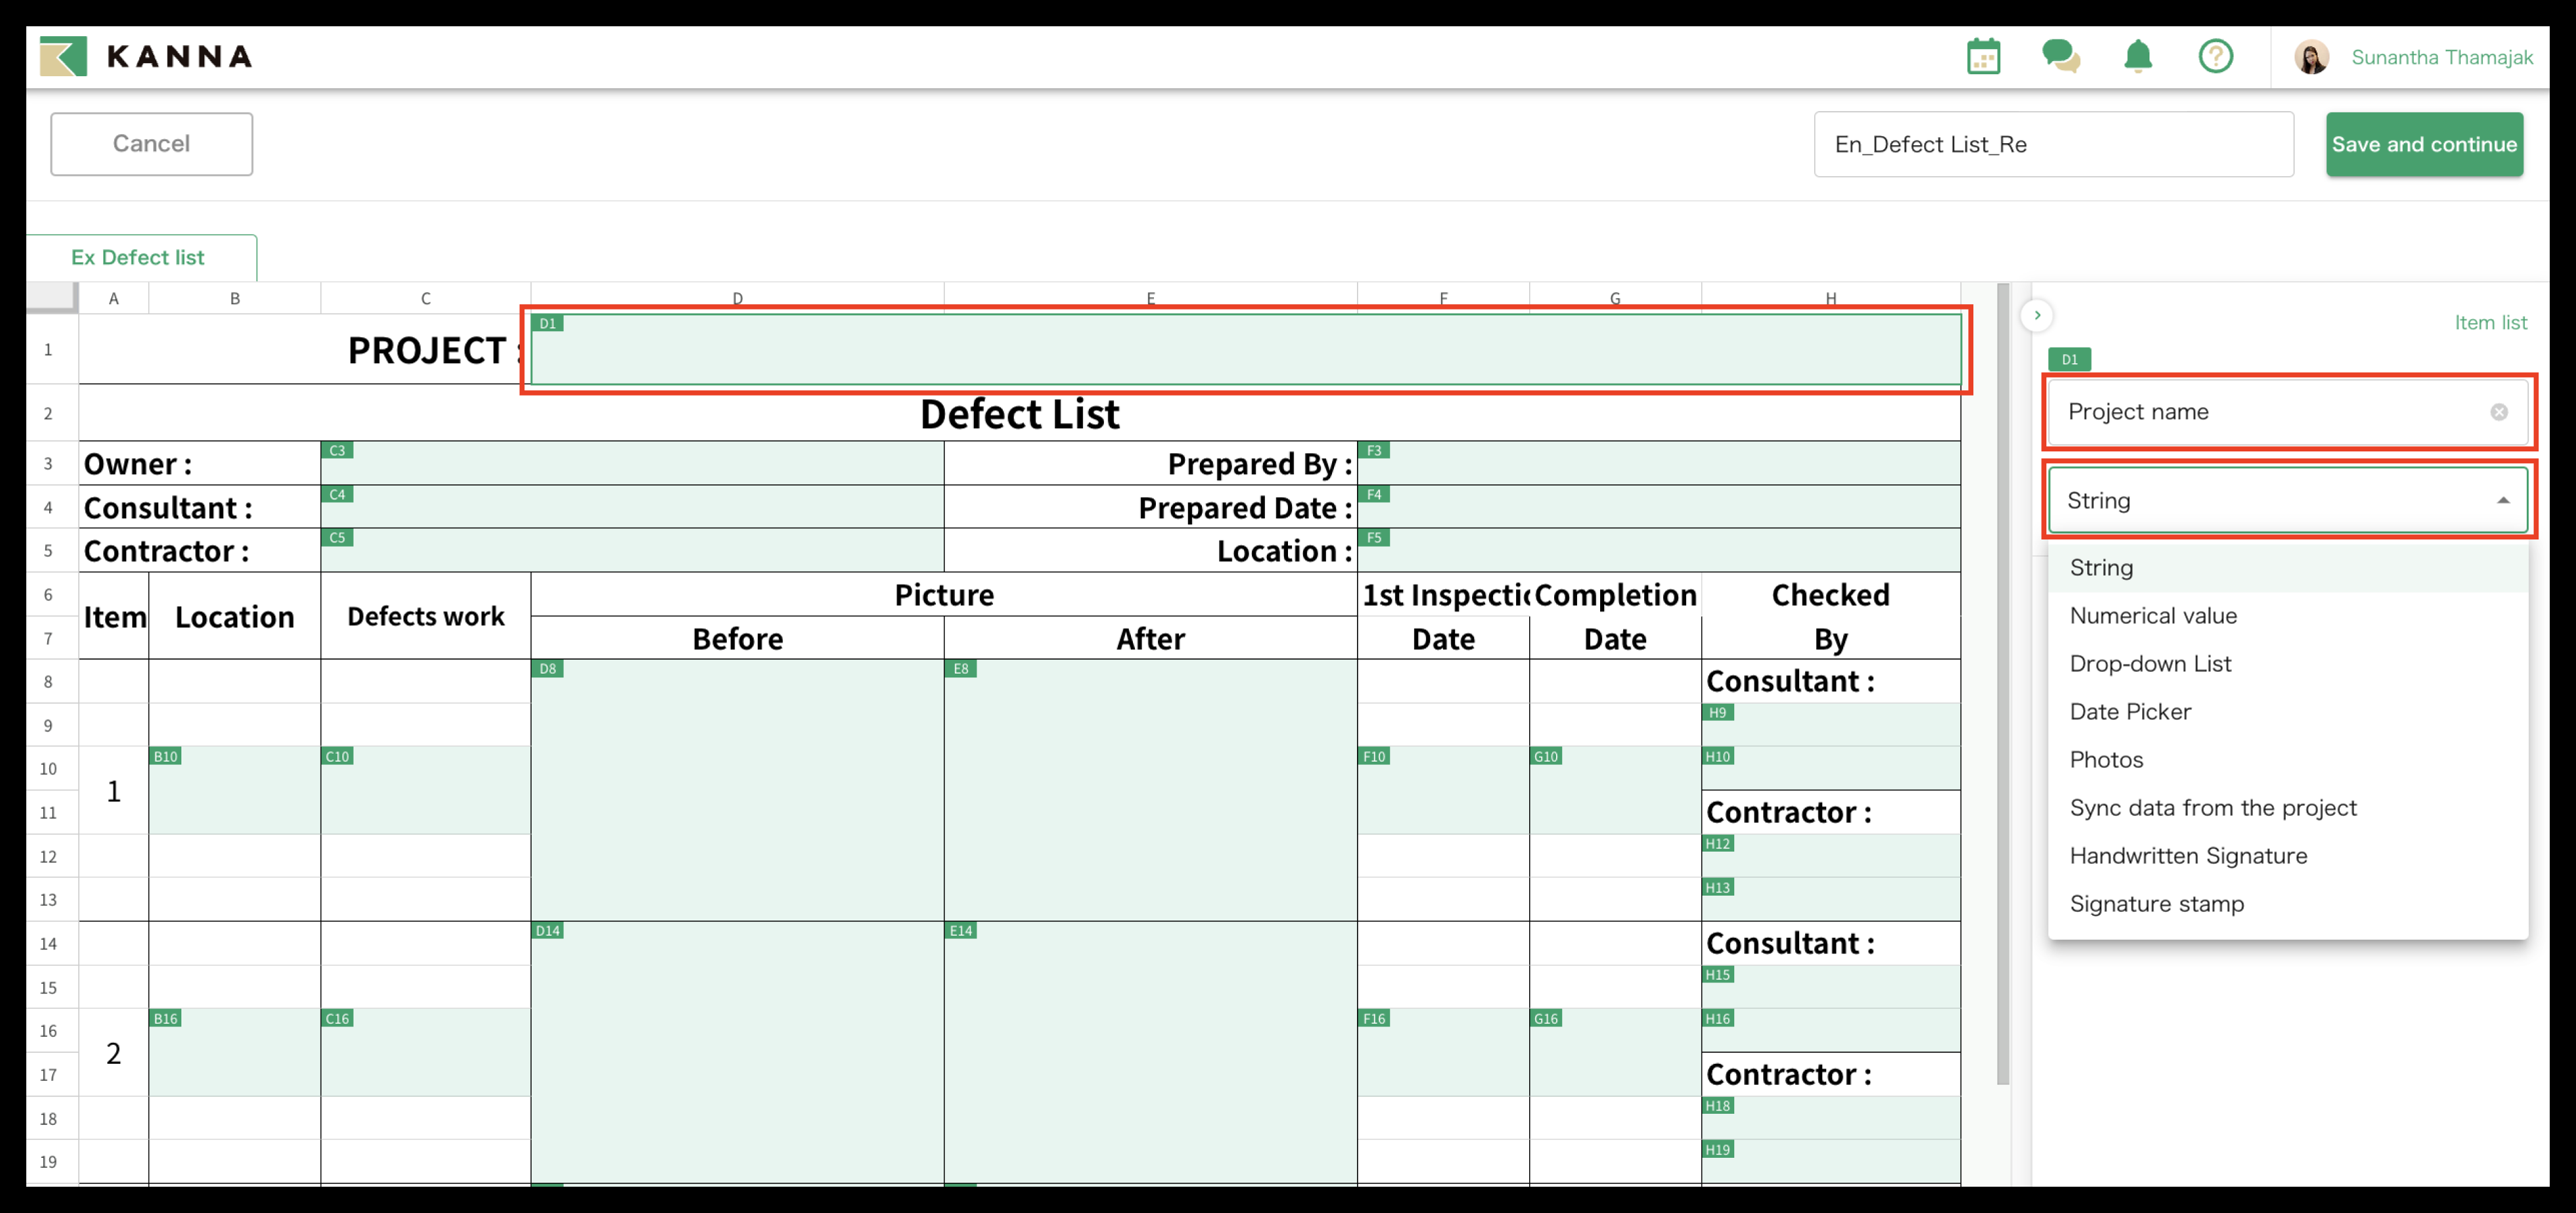
Task: Open the calendar icon in header
Action: (x=1983, y=57)
